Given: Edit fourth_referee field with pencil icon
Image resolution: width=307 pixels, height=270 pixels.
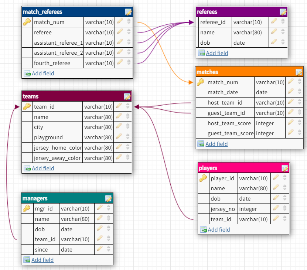Looking at the screenshot, I should (120, 62).
